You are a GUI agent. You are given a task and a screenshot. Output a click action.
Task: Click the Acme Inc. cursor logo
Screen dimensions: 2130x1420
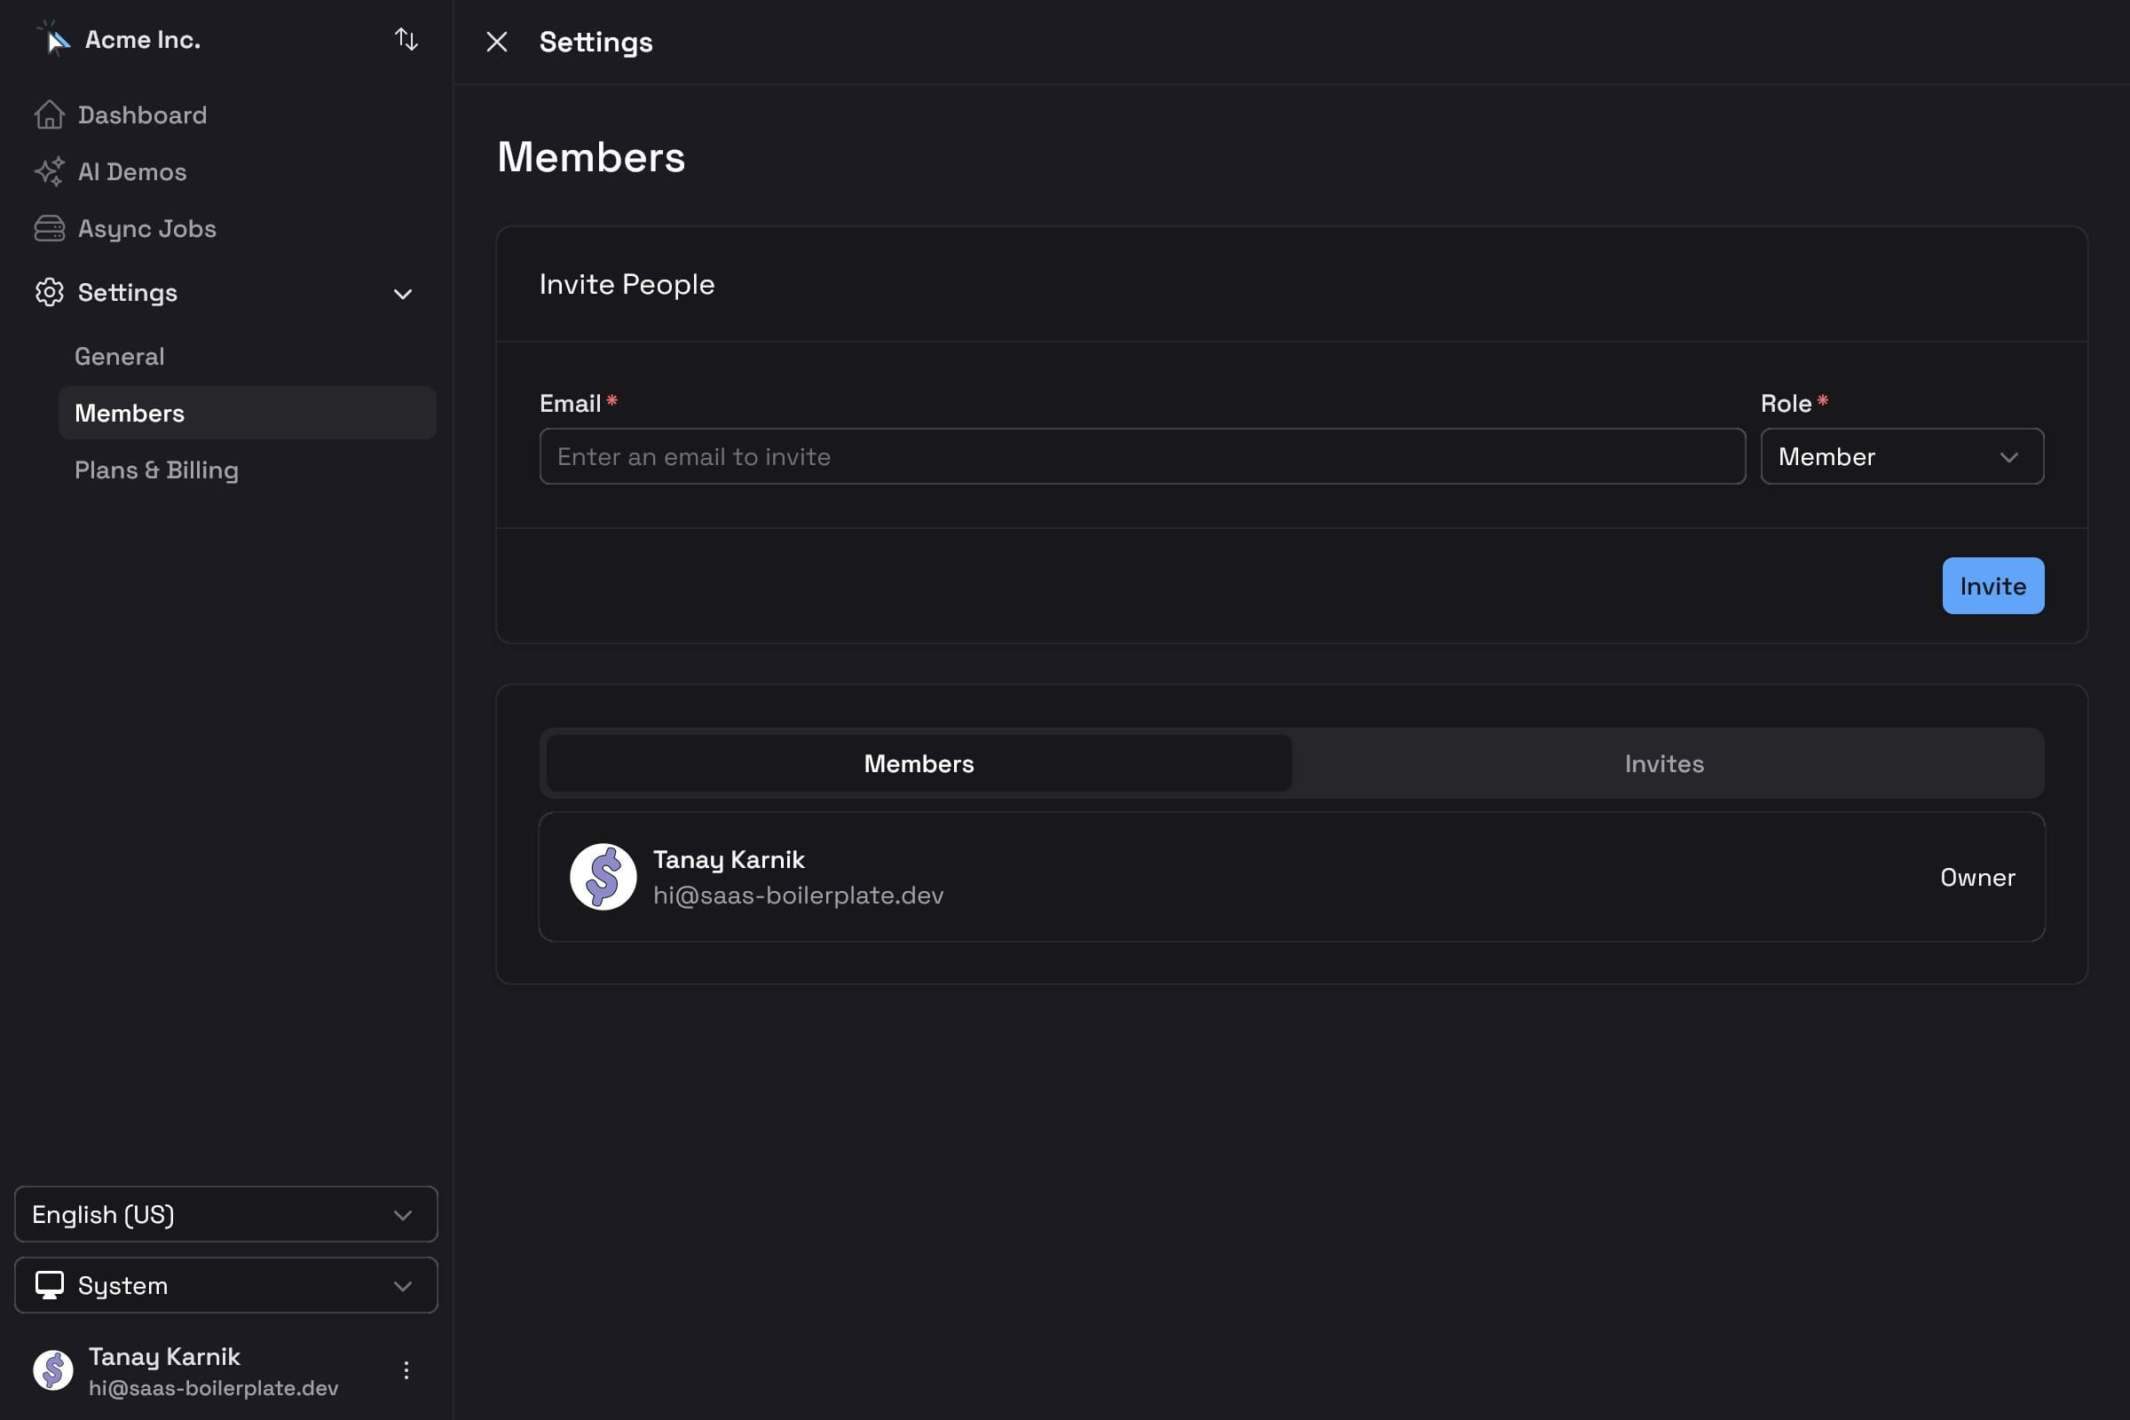click(x=51, y=39)
